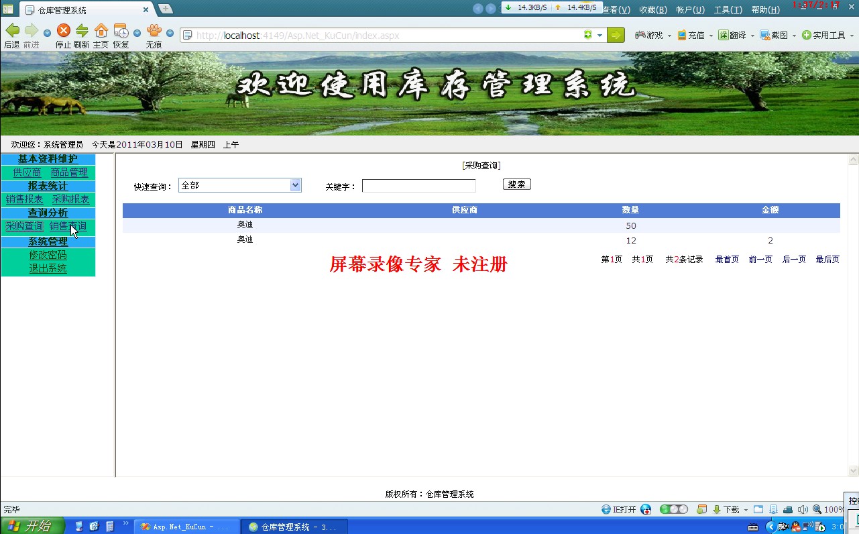Screen dimensions: 859x534
Task: Click the Restore (恢复) icon
Action: [x=121, y=31]
